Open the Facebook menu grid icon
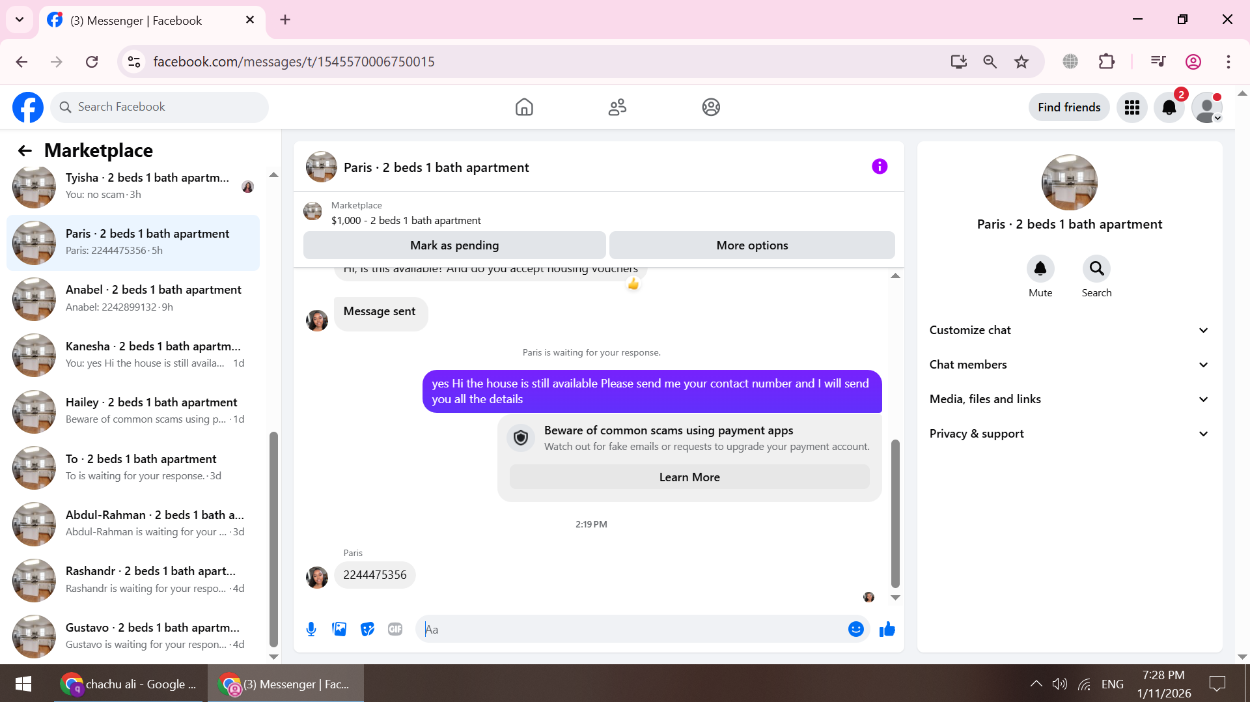This screenshot has height=702, width=1250. click(x=1132, y=107)
